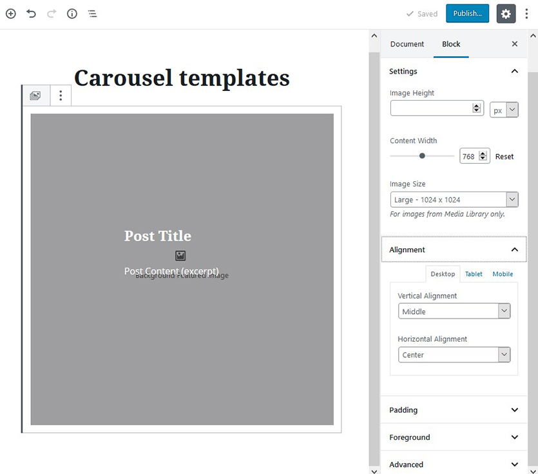Publish the post
The height and width of the screenshot is (474, 538).
coord(467,14)
